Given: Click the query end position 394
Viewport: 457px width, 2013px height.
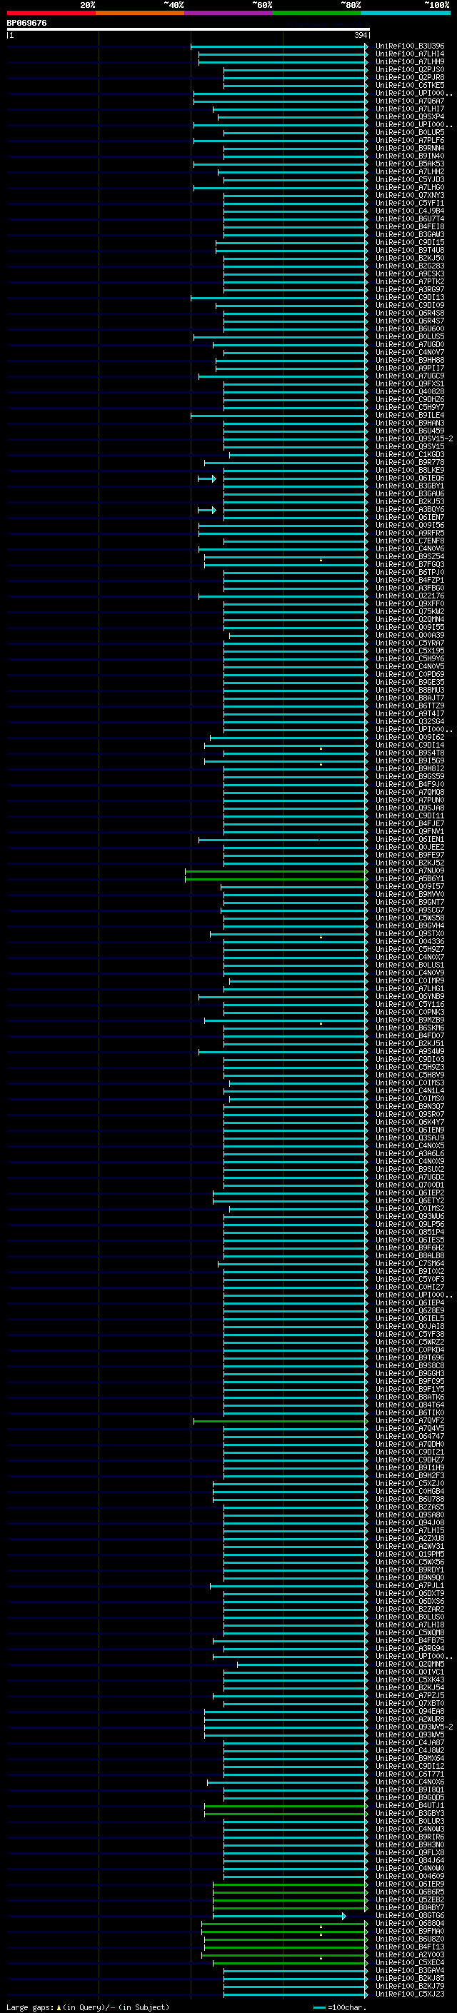Looking at the screenshot, I should 360,36.
